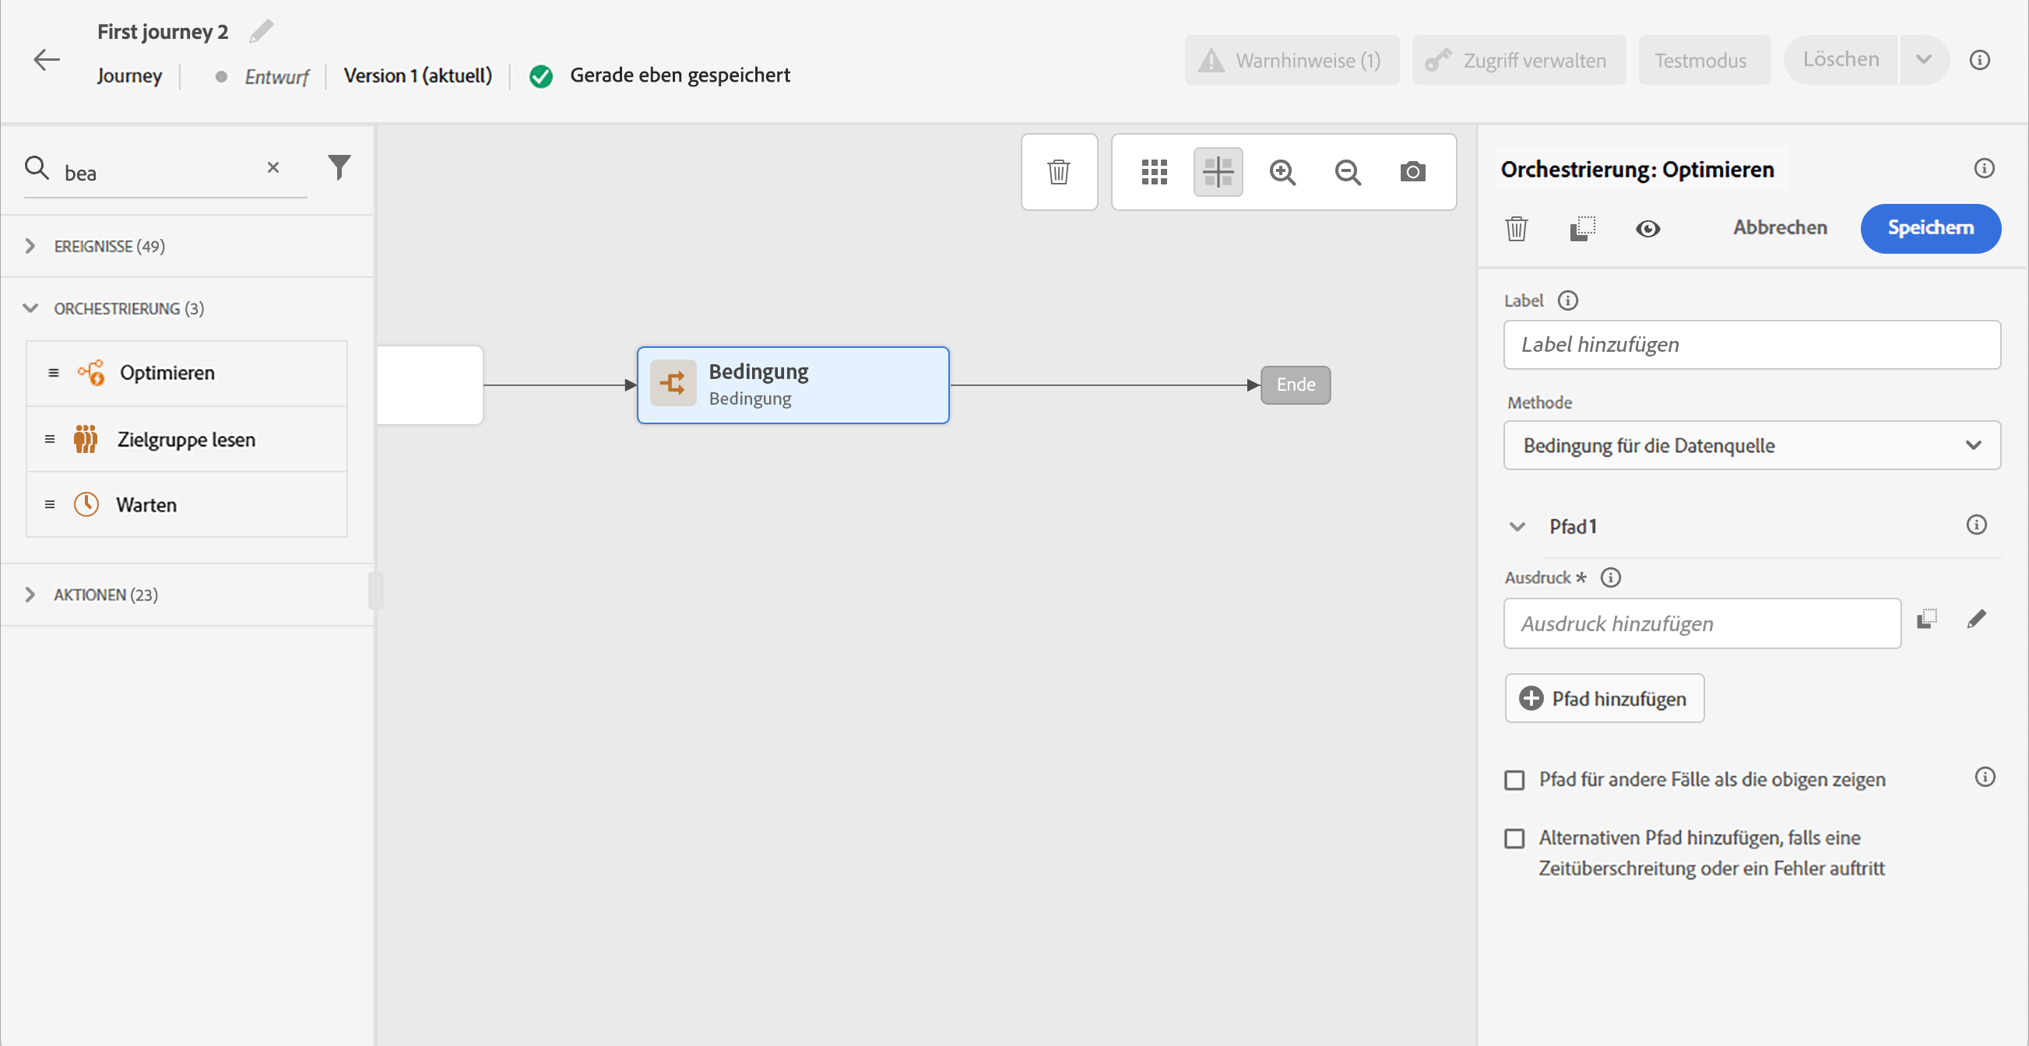Click the Label hinzufügen input field
The image size is (2029, 1046).
coord(1751,345)
